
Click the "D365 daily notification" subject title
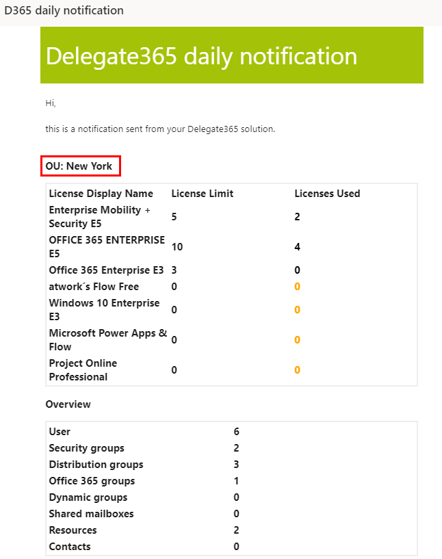64,11
